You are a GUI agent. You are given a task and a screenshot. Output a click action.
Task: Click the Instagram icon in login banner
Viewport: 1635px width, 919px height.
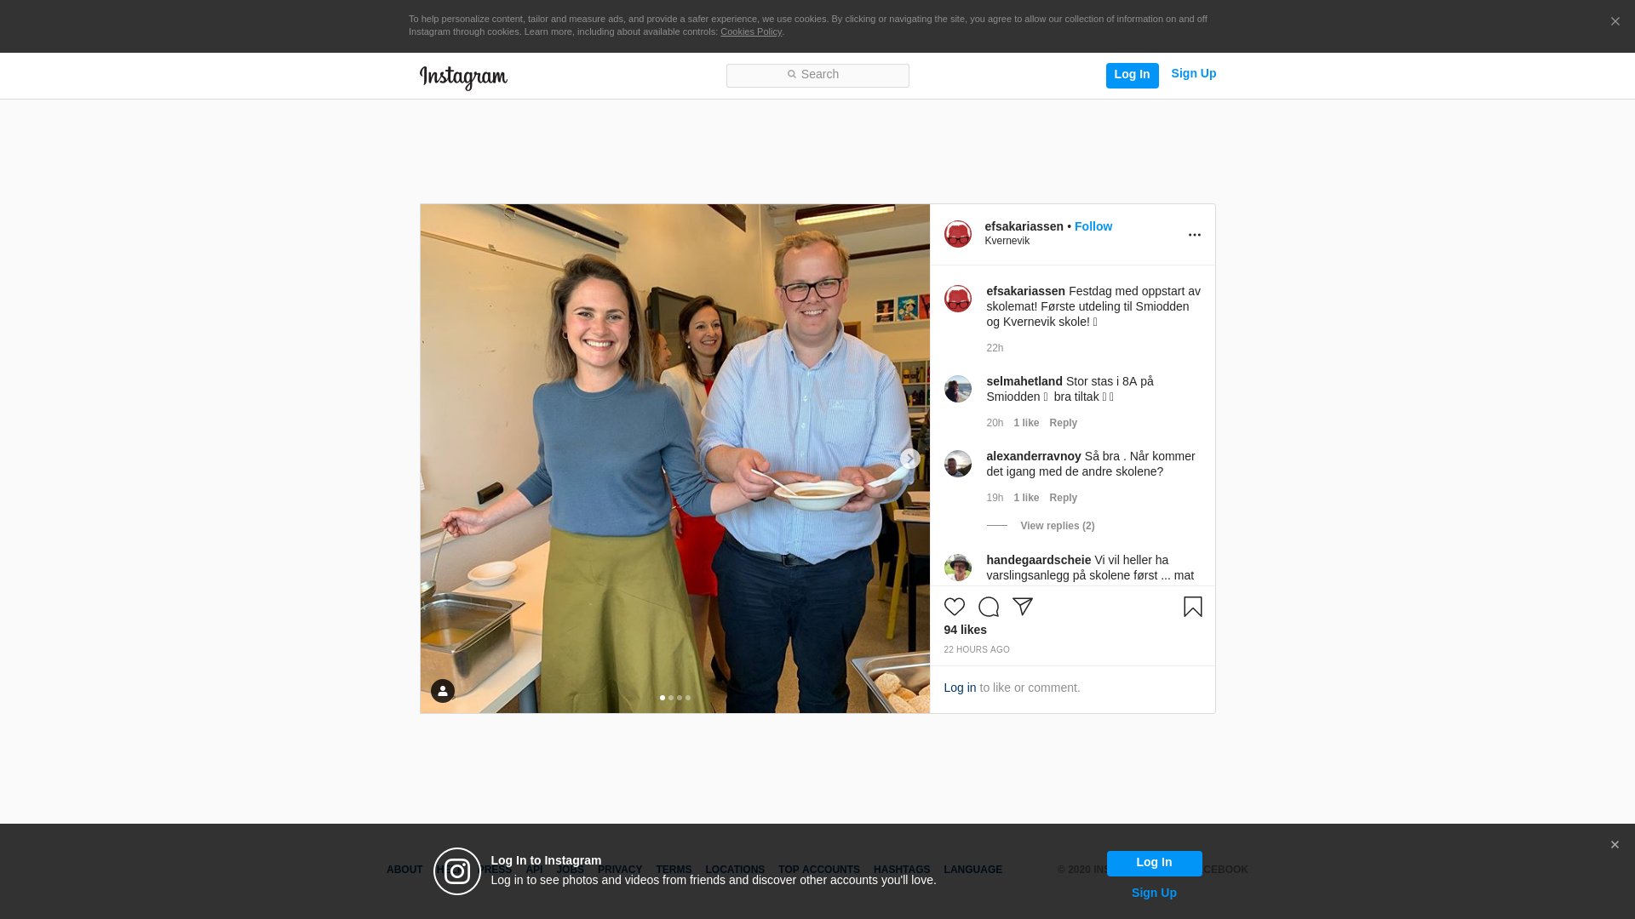(x=457, y=871)
